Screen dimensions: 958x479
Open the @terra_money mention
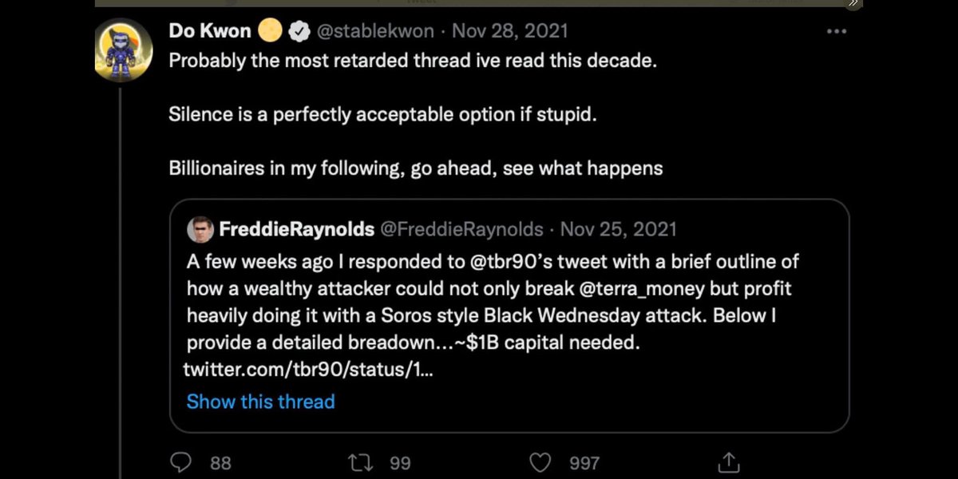point(643,288)
